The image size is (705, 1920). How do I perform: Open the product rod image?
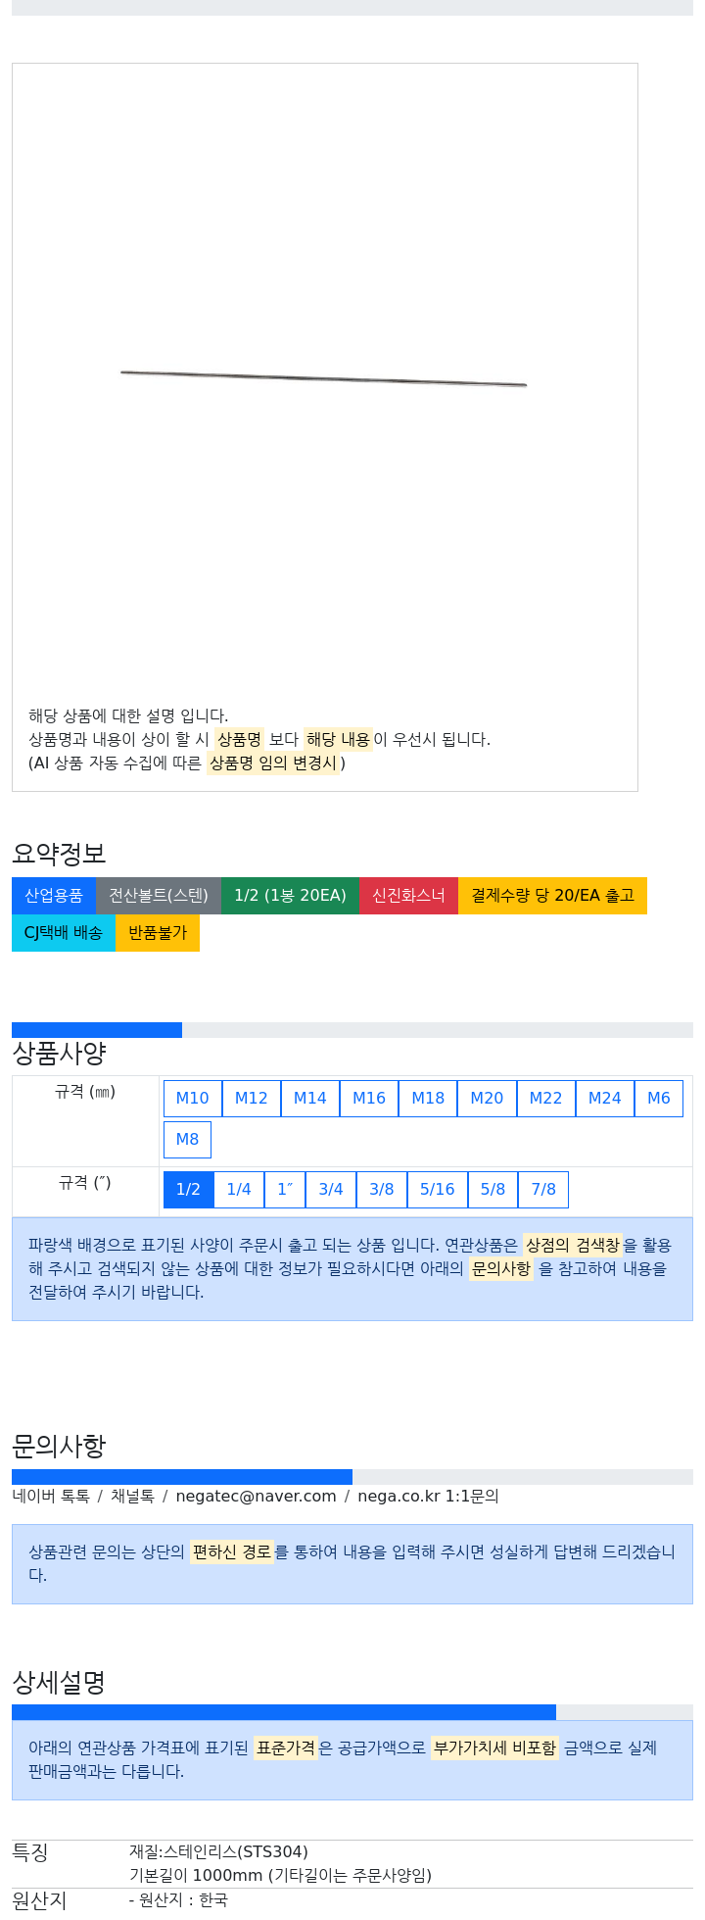324,378
